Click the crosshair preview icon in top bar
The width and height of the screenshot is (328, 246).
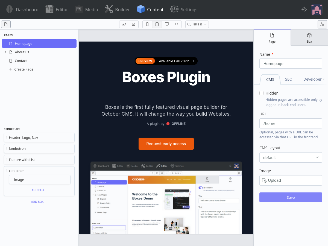[x=304, y=10]
